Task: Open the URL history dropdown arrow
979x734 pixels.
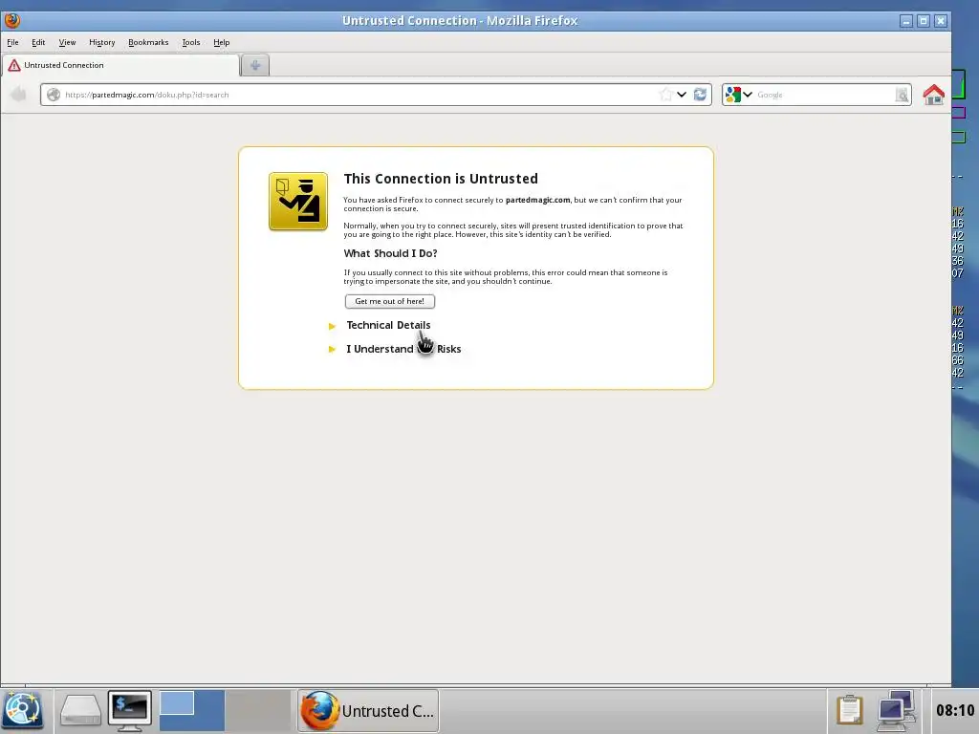Action: pos(682,95)
